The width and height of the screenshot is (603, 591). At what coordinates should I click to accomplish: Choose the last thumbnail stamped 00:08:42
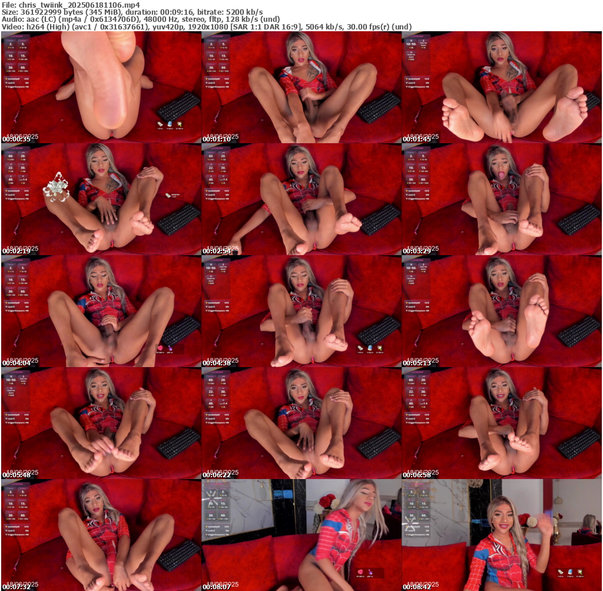click(502, 535)
